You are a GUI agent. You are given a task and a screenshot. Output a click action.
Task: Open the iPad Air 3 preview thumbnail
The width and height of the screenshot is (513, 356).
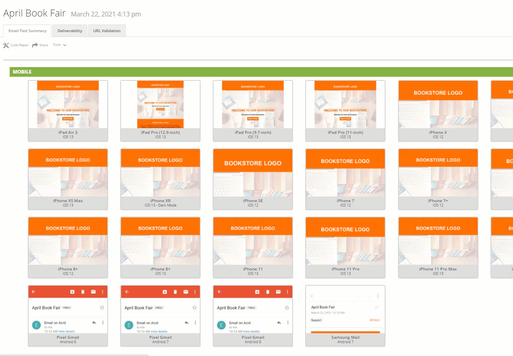click(68, 111)
